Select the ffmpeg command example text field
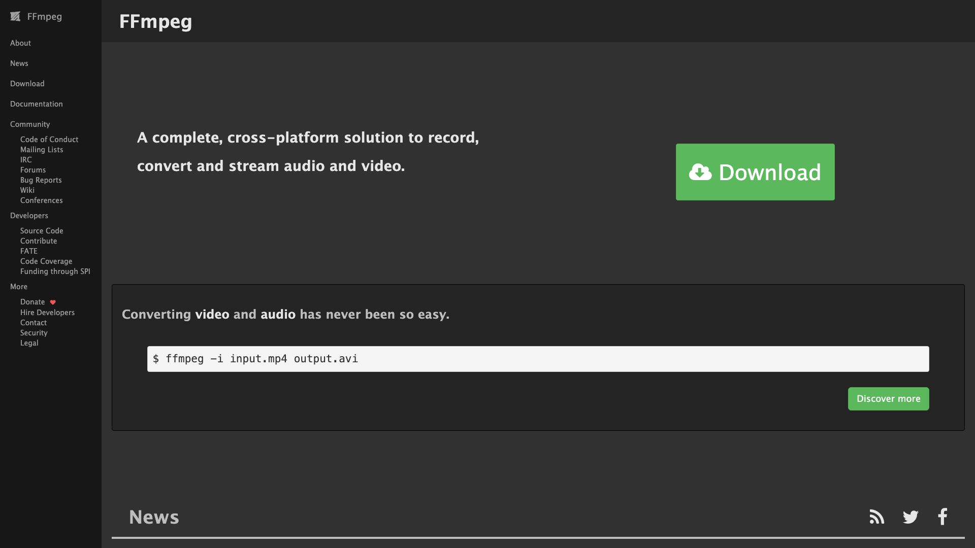Viewport: 975px width, 548px height. coord(538,359)
